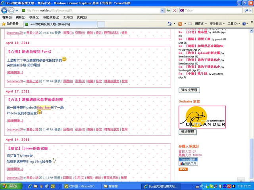Open search provider dropdown arrow
Image resolution: width=254 pixels, height=190 pixels.
point(250,11)
